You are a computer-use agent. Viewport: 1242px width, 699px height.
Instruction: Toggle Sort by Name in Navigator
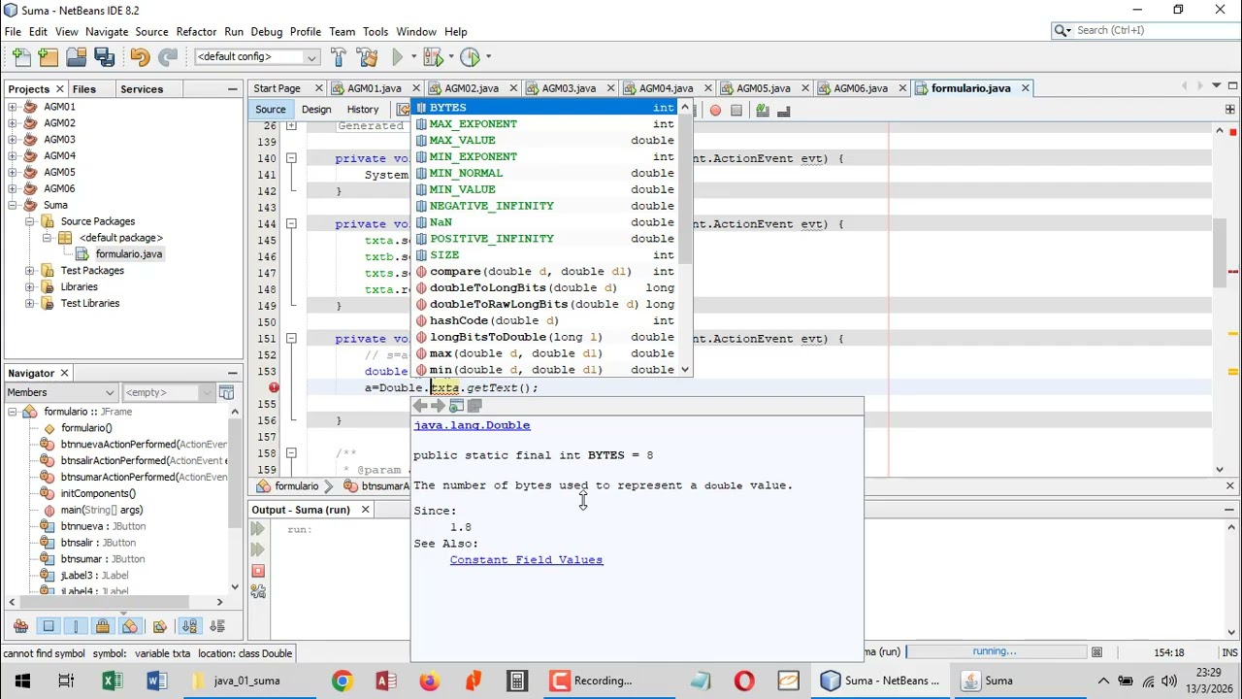point(189,626)
